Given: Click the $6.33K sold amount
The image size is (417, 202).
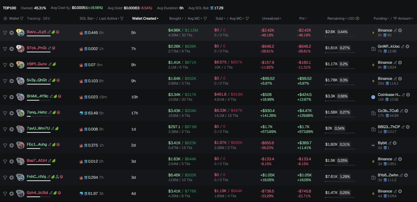Looking at the screenshot, I should (x=221, y=111).
